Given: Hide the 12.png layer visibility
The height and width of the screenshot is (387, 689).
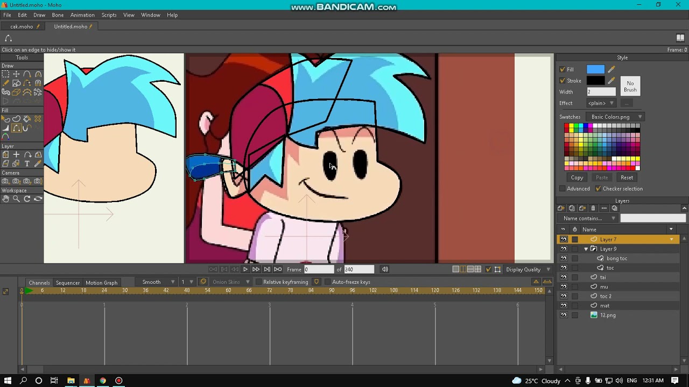Looking at the screenshot, I should 564,315.
